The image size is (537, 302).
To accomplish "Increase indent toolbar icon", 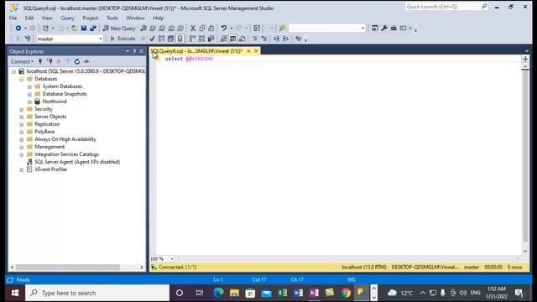I will 285,39.
